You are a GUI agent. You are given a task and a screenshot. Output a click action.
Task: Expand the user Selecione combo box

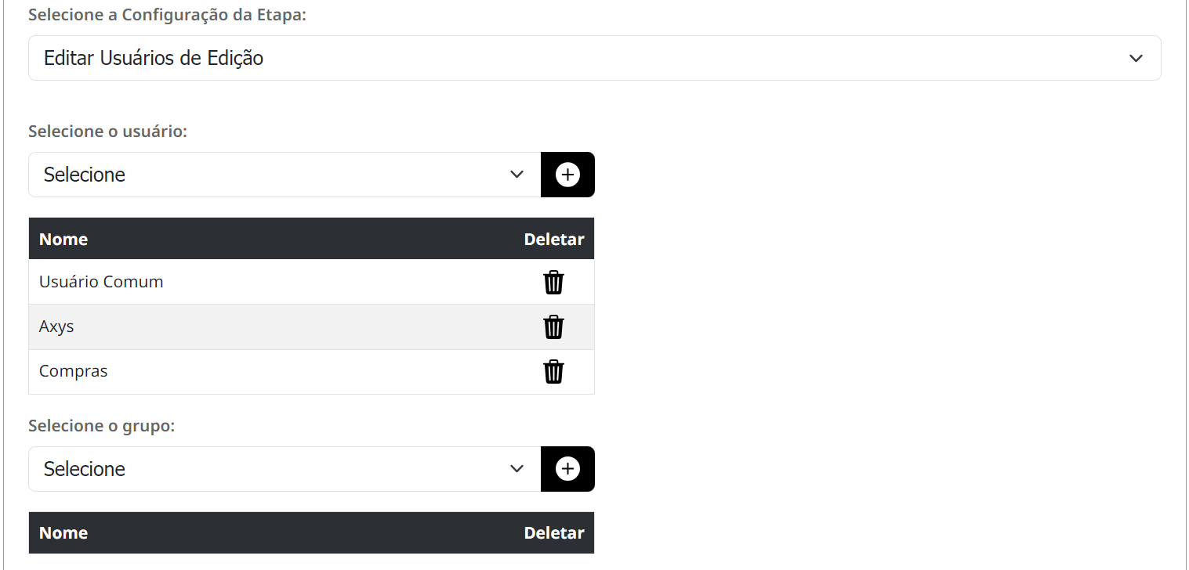pos(285,175)
